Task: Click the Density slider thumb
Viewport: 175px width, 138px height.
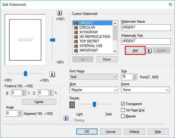Action: coord(94,105)
